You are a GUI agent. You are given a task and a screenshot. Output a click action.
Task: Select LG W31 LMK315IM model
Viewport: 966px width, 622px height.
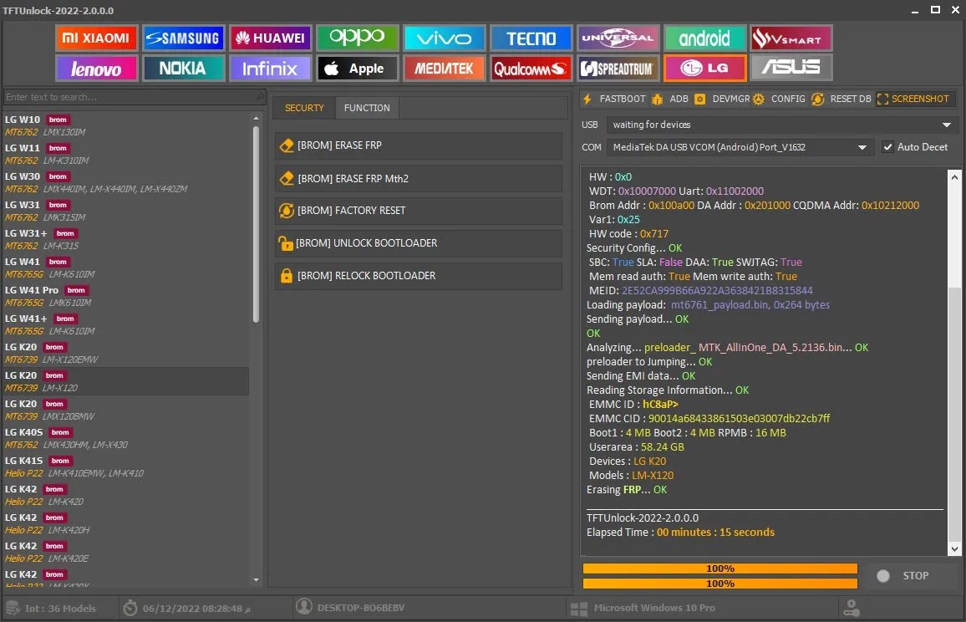pos(125,211)
